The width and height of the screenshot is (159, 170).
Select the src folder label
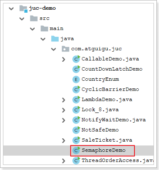click(x=44, y=19)
